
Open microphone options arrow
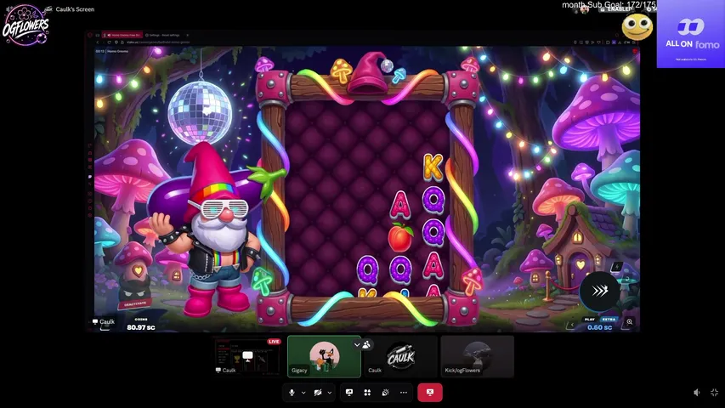[x=303, y=393]
